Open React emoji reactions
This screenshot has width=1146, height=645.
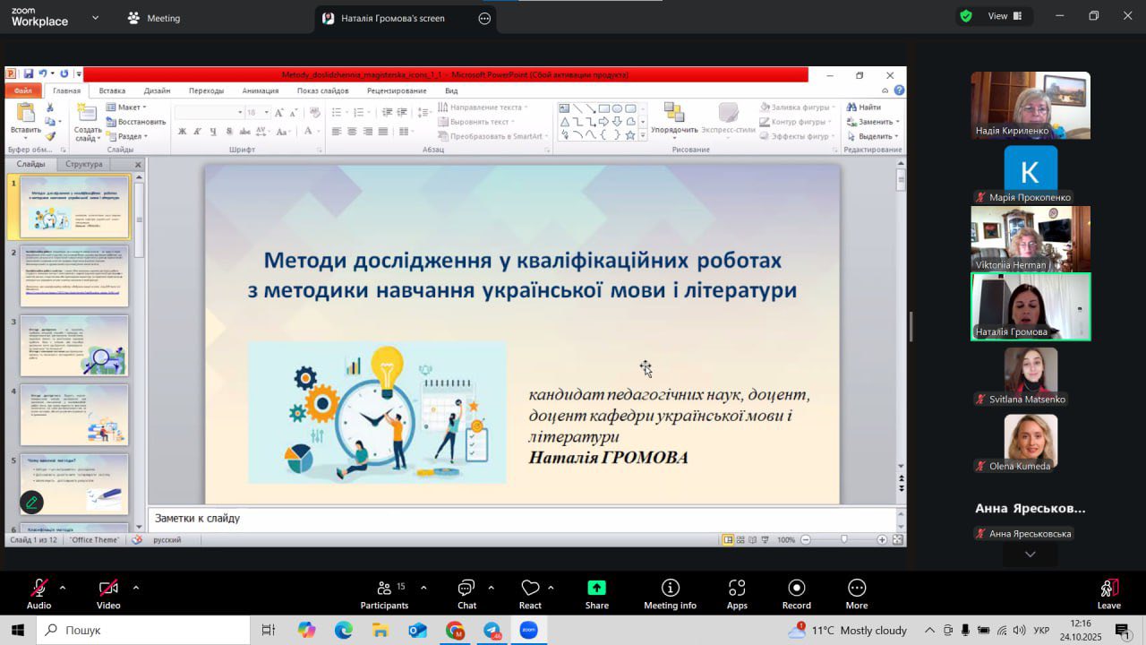pyautogui.click(x=530, y=592)
